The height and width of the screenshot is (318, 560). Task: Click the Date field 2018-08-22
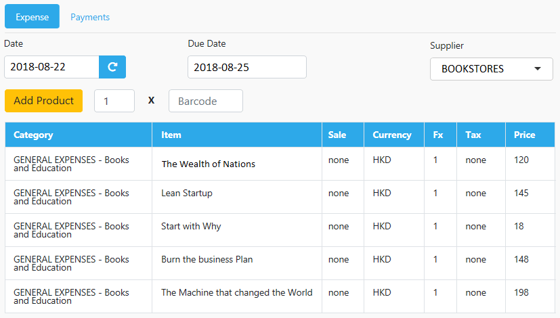click(x=51, y=67)
